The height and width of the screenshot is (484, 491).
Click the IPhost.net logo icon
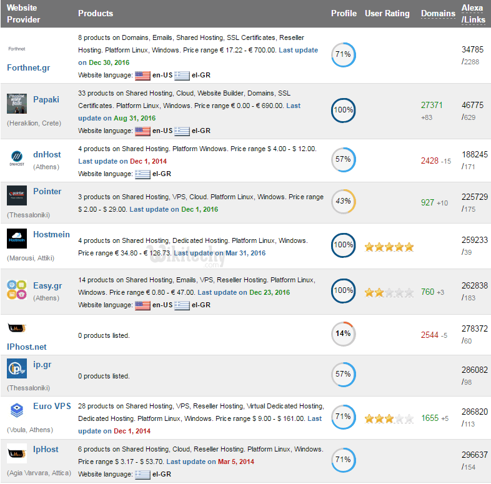(17, 328)
